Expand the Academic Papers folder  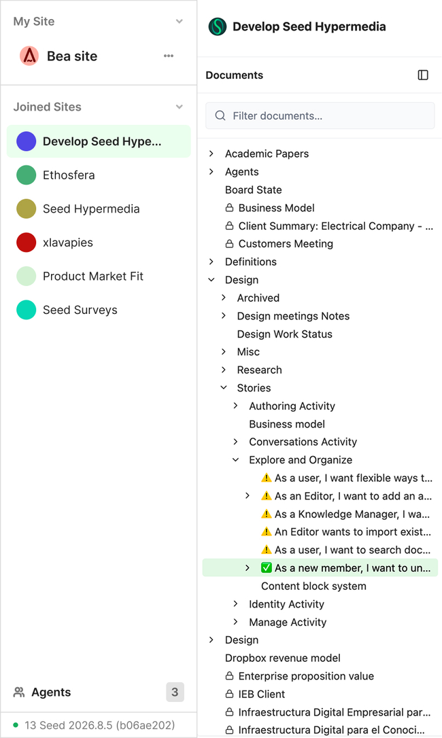211,154
